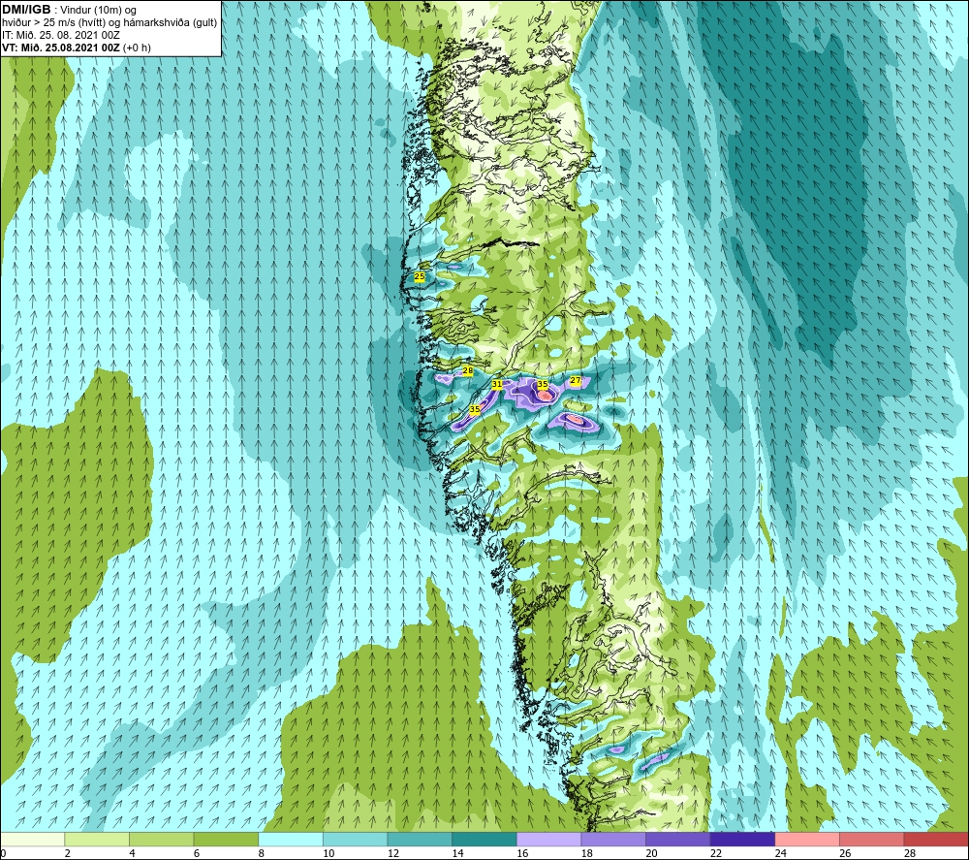Click the 6–8 olive green color bar segment
The height and width of the screenshot is (860, 969).
click(x=226, y=839)
